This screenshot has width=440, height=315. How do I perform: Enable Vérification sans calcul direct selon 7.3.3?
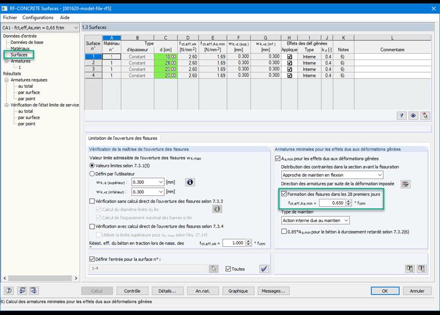91,201
